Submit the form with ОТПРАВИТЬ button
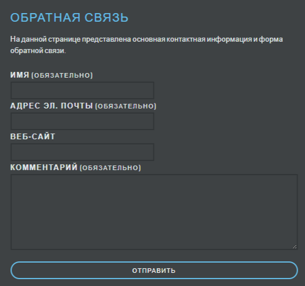This screenshot has width=305, height=286. [x=154, y=270]
